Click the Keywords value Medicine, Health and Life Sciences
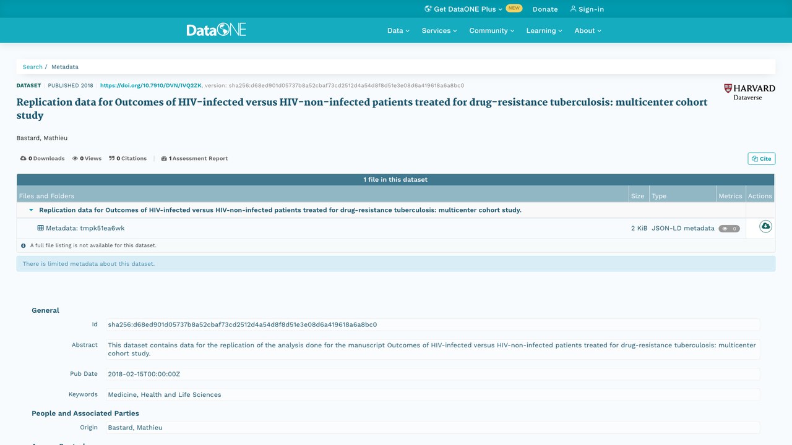This screenshot has height=445, width=792. click(x=433, y=394)
